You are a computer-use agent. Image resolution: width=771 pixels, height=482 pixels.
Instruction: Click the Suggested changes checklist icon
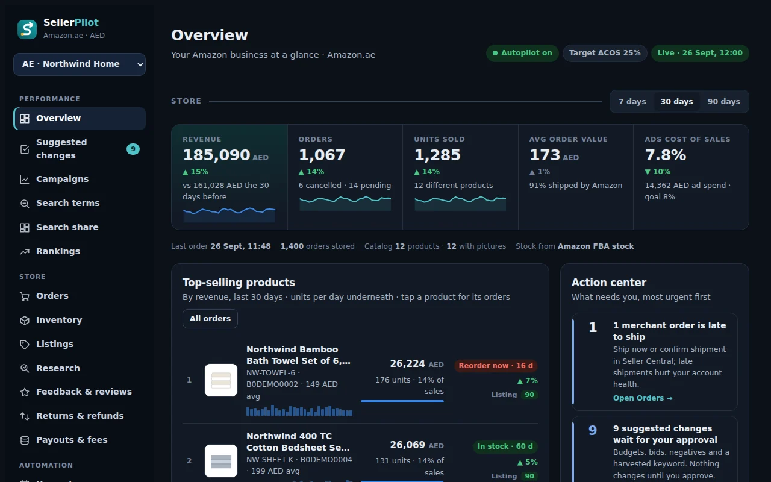[x=25, y=149]
